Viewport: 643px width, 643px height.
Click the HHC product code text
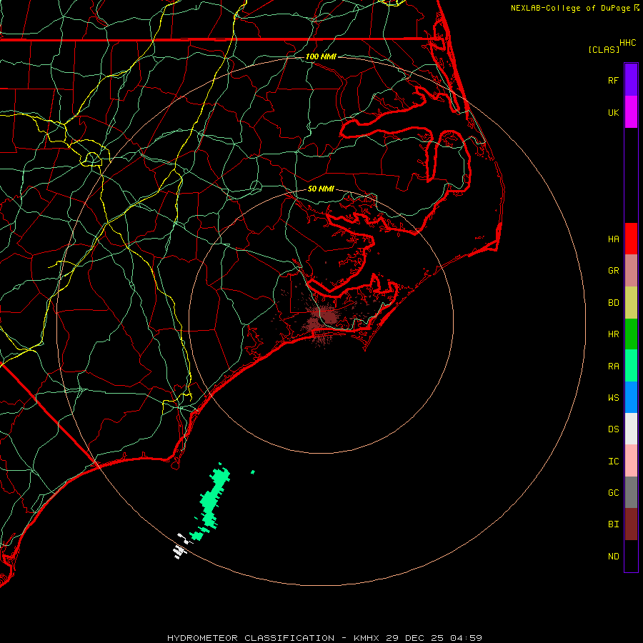[x=628, y=43]
